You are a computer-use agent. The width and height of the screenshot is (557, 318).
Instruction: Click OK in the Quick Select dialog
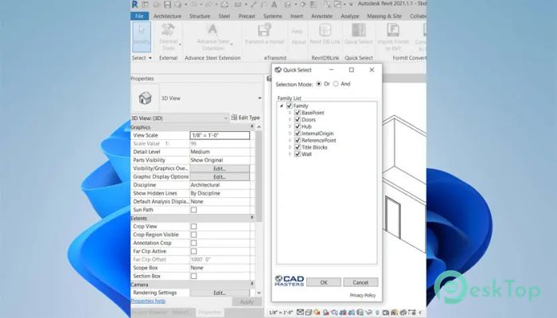pyautogui.click(x=324, y=282)
